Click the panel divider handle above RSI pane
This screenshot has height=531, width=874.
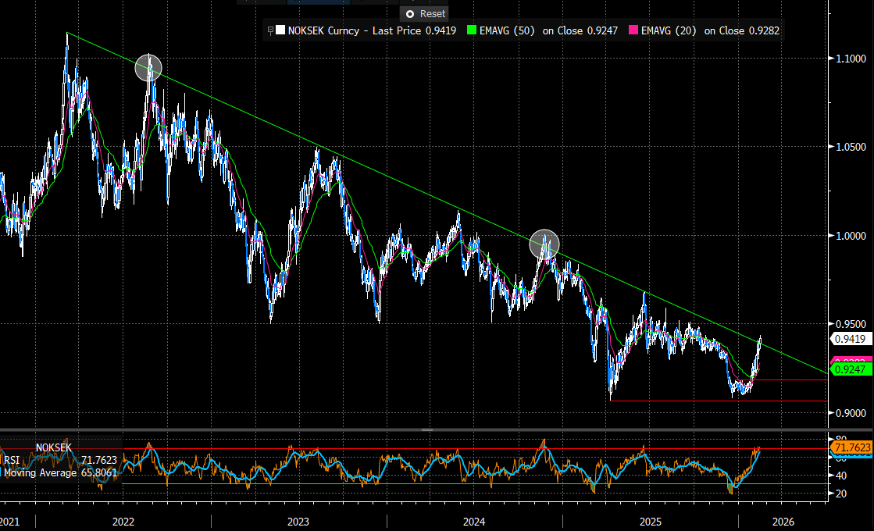pyautogui.click(x=427, y=430)
